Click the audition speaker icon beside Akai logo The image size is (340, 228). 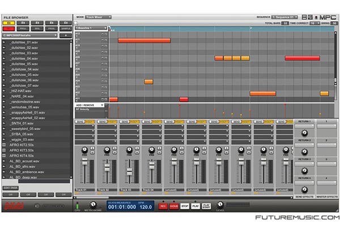[x=37, y=206]
